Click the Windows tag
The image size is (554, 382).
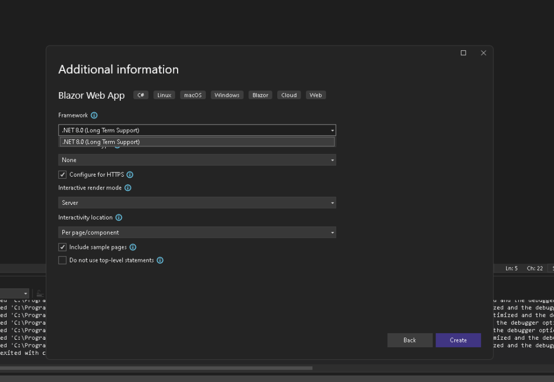tap(227, 95)
